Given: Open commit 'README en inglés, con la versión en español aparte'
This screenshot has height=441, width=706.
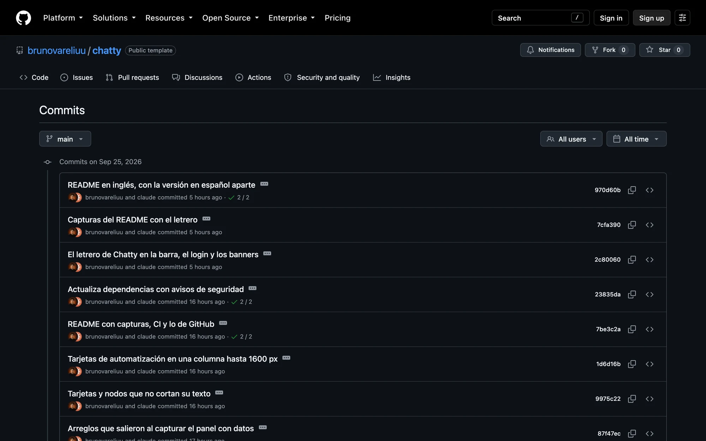Looking at the screenshot, I should (x=161, y=185).
